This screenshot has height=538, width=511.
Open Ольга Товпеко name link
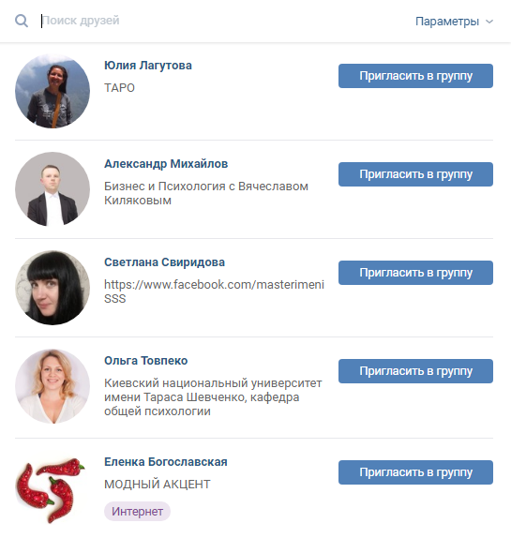[146, 361]
